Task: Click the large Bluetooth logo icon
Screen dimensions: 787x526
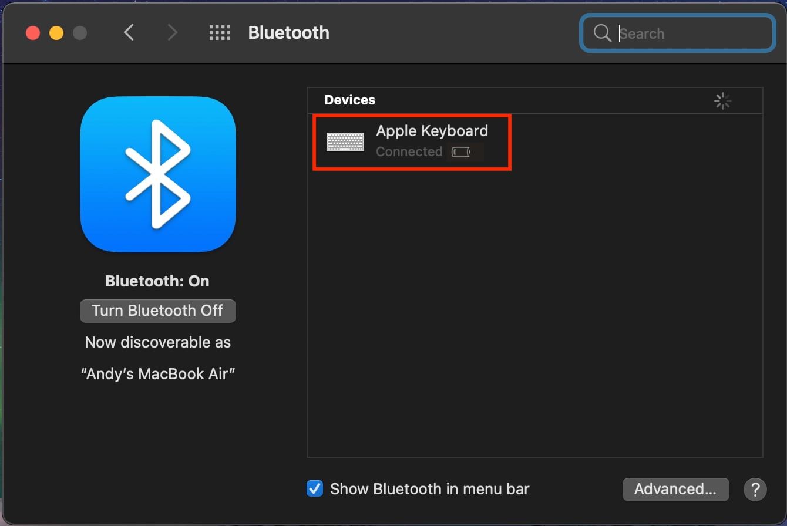Action: (x=158, y=174)
